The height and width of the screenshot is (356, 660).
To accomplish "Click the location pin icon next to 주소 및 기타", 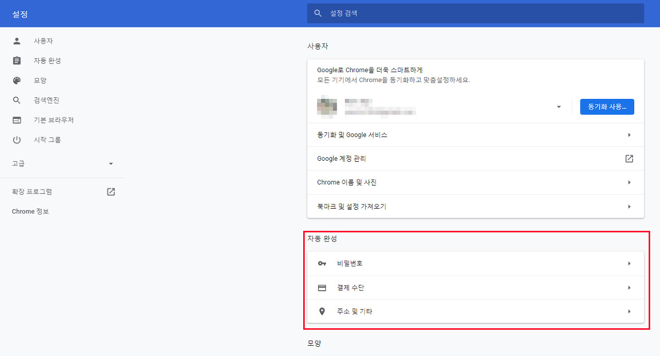I will pos(322,312).
